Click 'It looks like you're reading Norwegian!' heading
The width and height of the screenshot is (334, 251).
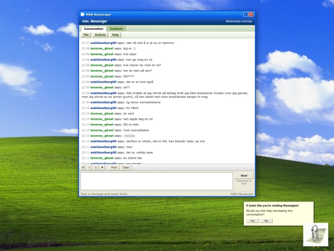point(272,206)
